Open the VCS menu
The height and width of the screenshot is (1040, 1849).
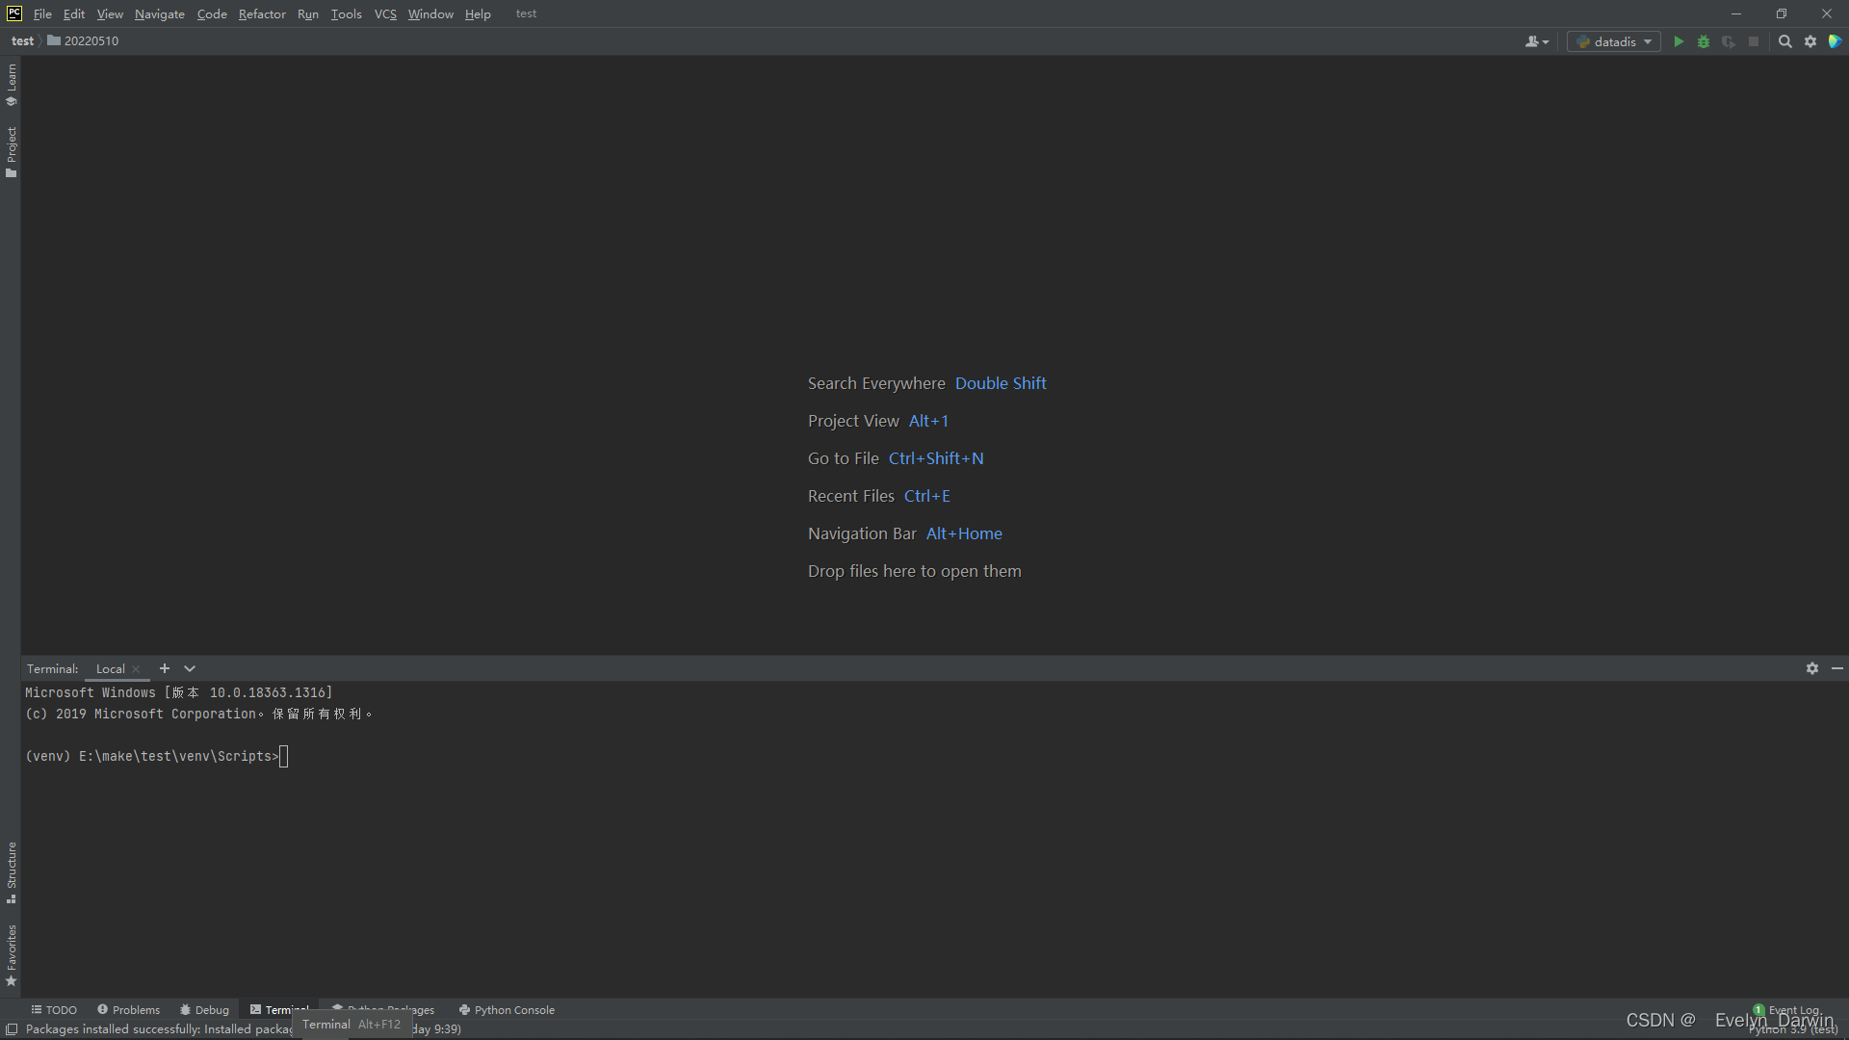point(385,13)
